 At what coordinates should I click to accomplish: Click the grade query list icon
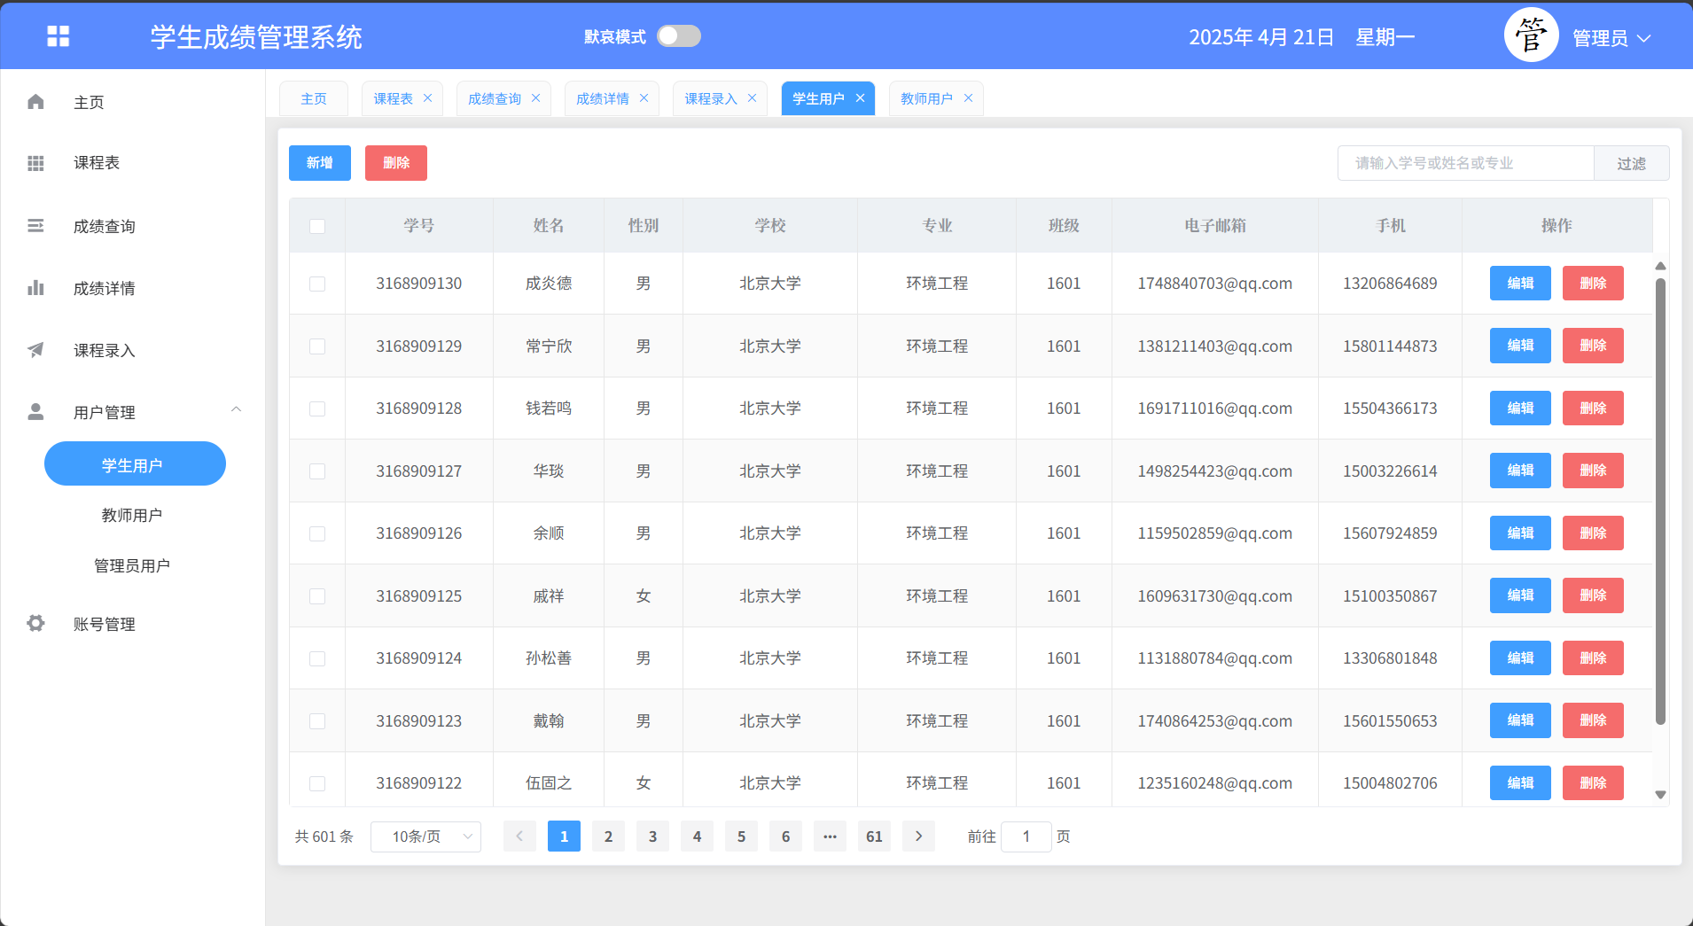[35, 226]
